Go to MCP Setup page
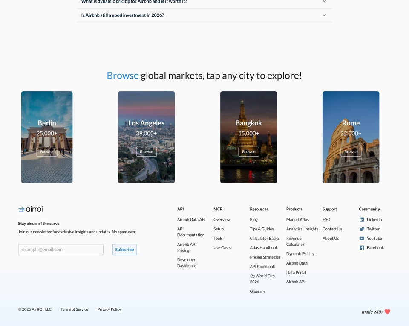Screen dimensions: 409x326 pos(219,229)
